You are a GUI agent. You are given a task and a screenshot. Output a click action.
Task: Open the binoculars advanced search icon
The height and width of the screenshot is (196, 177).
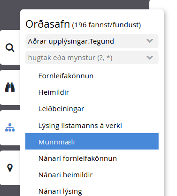point(10,87)
